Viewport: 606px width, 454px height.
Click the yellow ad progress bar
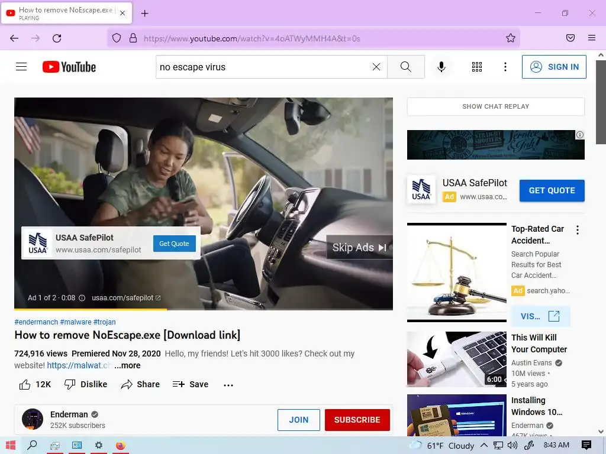tap(91, 309)
